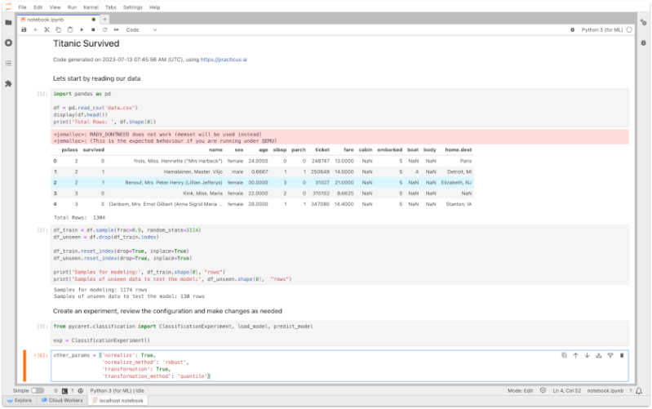
Task: Open the View menu
Action: tap(55, 7)
